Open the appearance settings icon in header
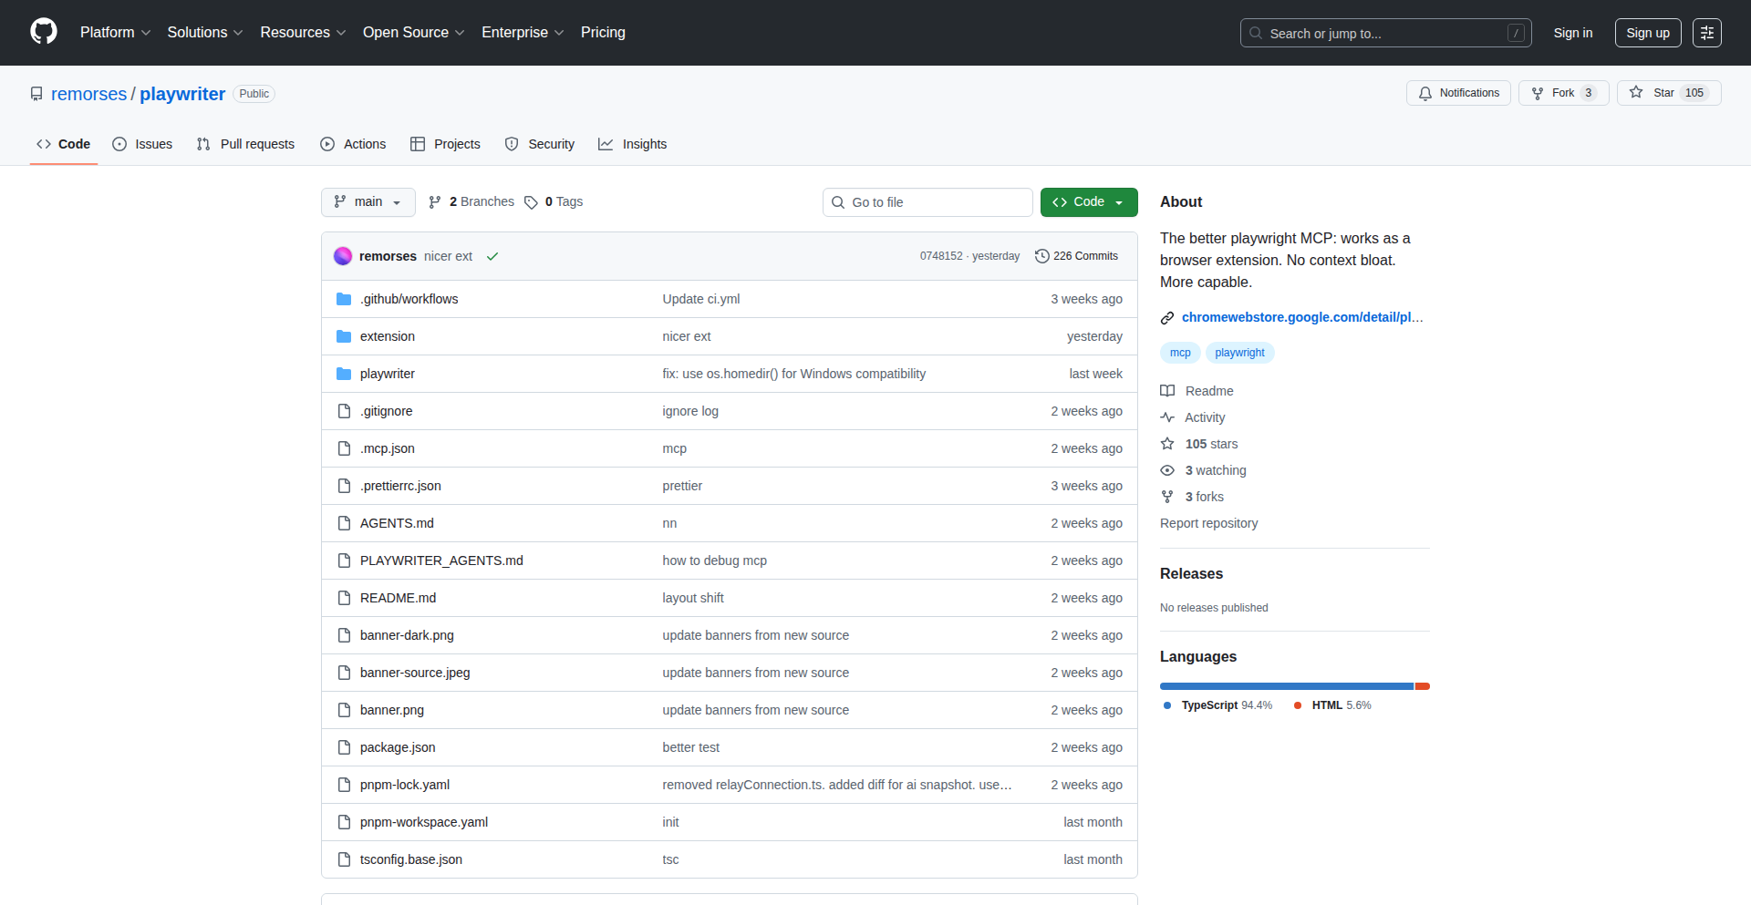Screen dimensions: 1751x905 [1706, 33]
